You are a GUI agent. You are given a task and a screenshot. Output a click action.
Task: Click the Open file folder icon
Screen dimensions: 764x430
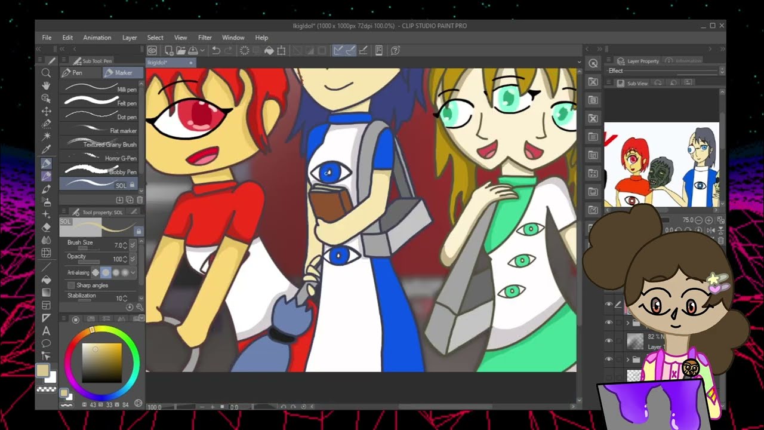180,51
